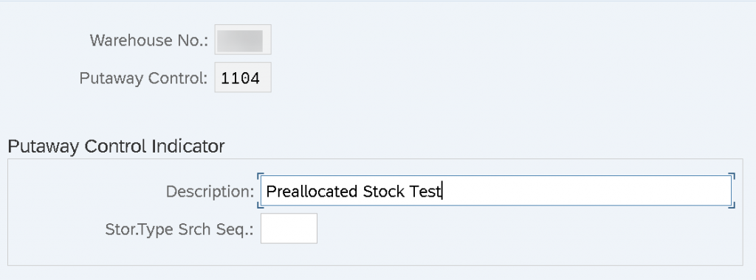Click the Putaway Control Indicator heading

pyautogui.click(x=116, y=146)
